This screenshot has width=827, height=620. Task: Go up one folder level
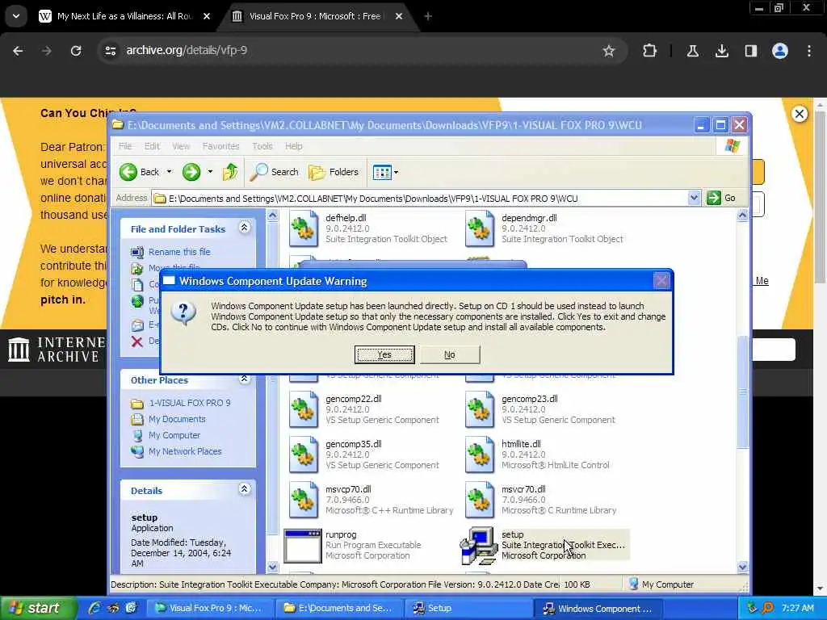(230, 172)
